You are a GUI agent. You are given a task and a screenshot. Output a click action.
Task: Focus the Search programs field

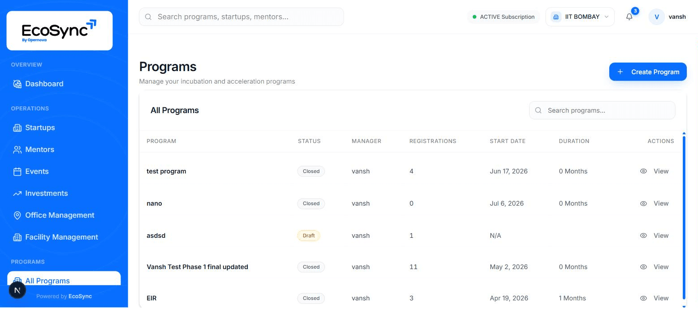pyautogui.click(x=602, y=110)
